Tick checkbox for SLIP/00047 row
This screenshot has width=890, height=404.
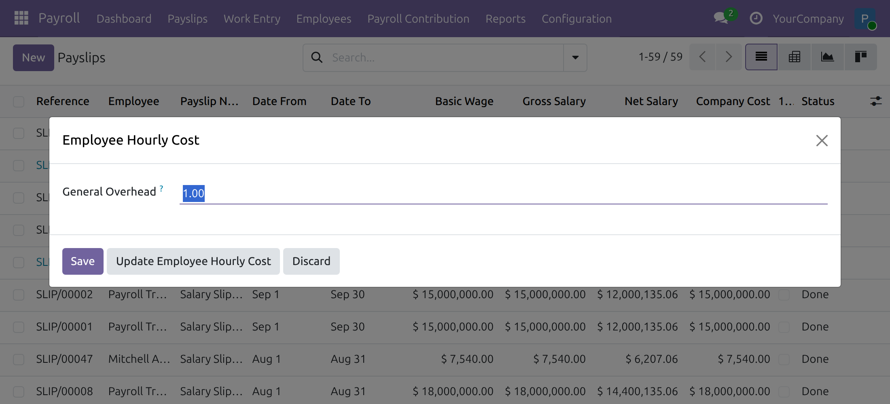[x=19, y=359]
